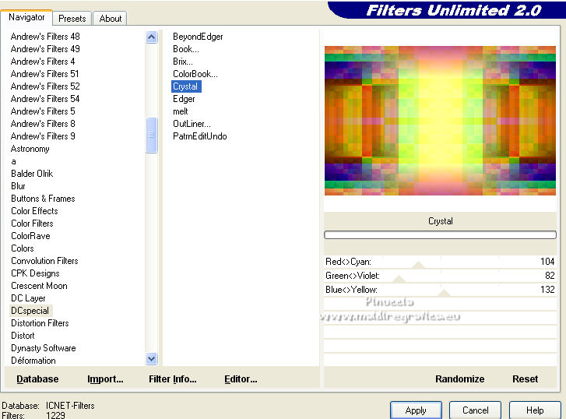Adjust the Green<>Violet slider
This screenshot has width=566, height=419.
pyautogui.click(x=399, y=280)
